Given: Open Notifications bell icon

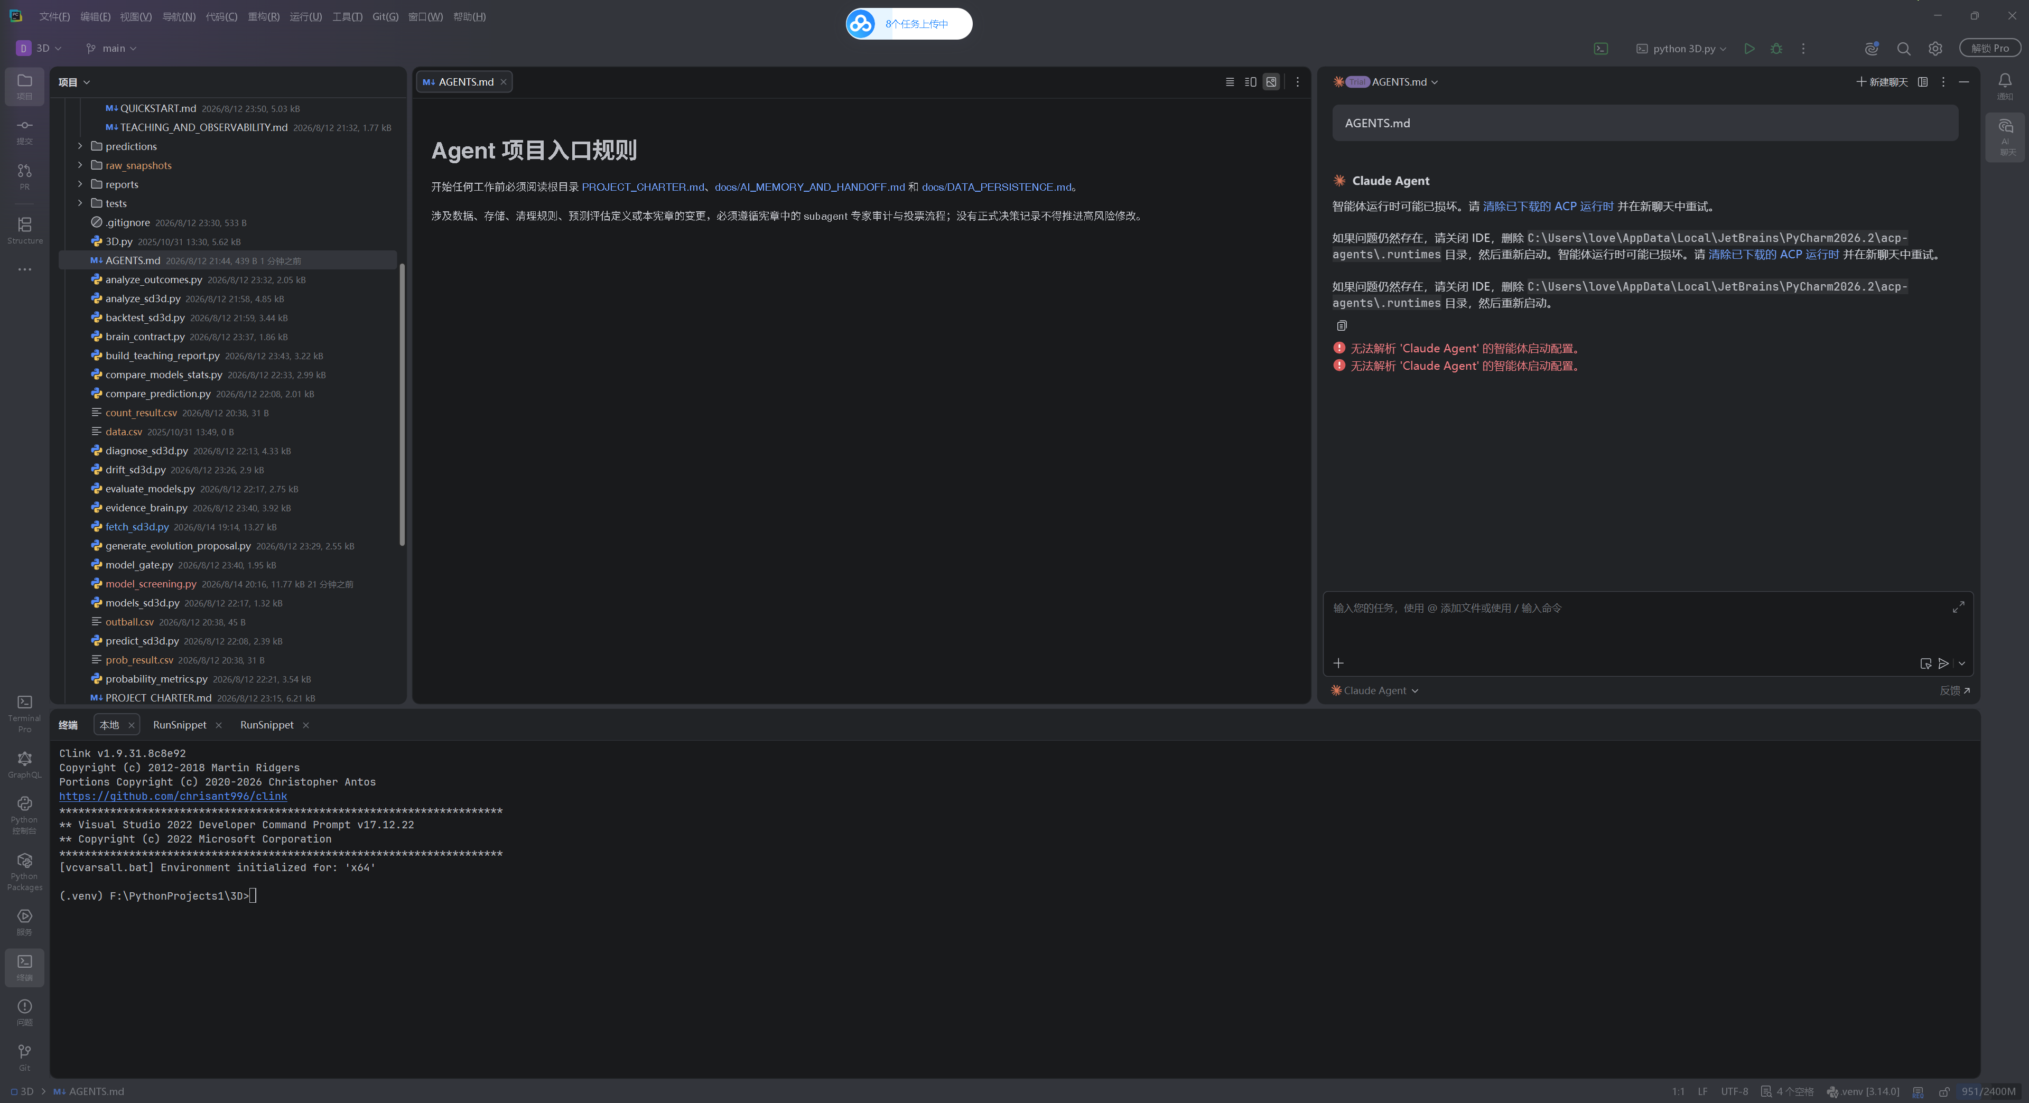Looking at the screenshot, I should point(2005,86).
